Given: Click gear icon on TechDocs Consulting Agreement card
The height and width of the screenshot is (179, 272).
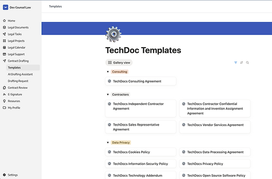Looking at the screenshot, I should 110,81.
